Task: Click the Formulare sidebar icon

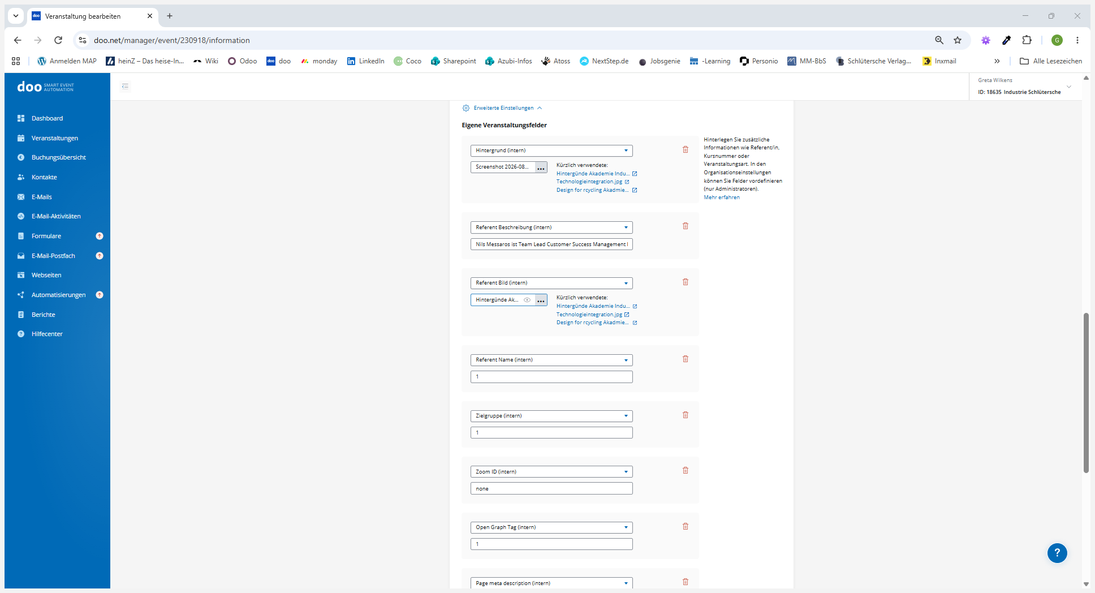Action: click(x=21, y=236)
